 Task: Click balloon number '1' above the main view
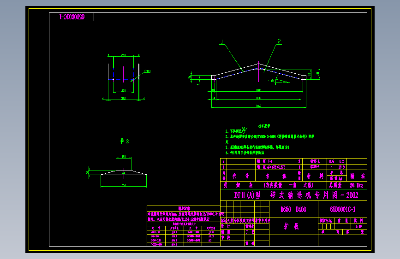[222, 42]
